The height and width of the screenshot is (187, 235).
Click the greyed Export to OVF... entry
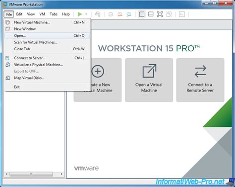tap(47, 71)
